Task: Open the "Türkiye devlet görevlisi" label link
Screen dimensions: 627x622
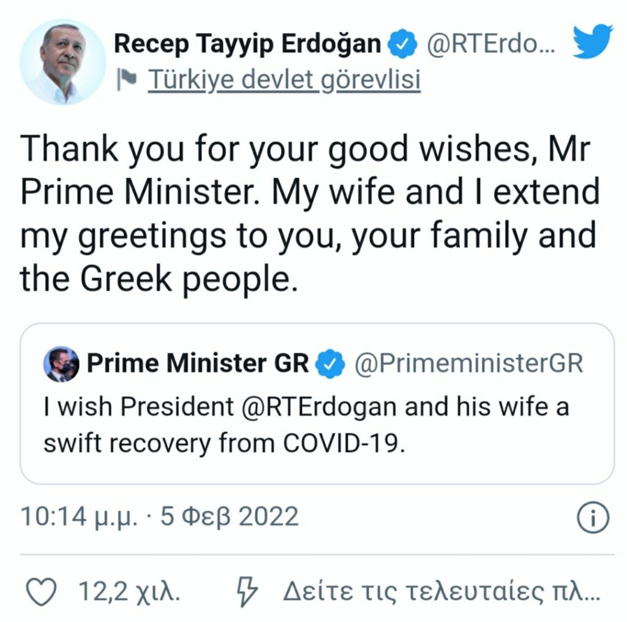Action: 284,80
